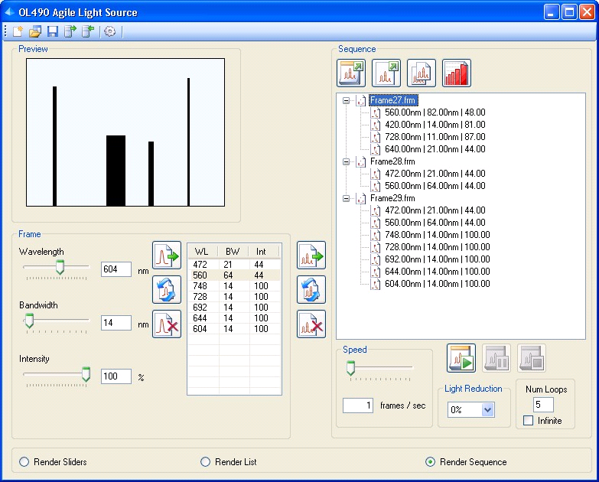Viewport: 599px width, 482px height.
Task: Select table row with wavelength 644
Action: point(234,318)
